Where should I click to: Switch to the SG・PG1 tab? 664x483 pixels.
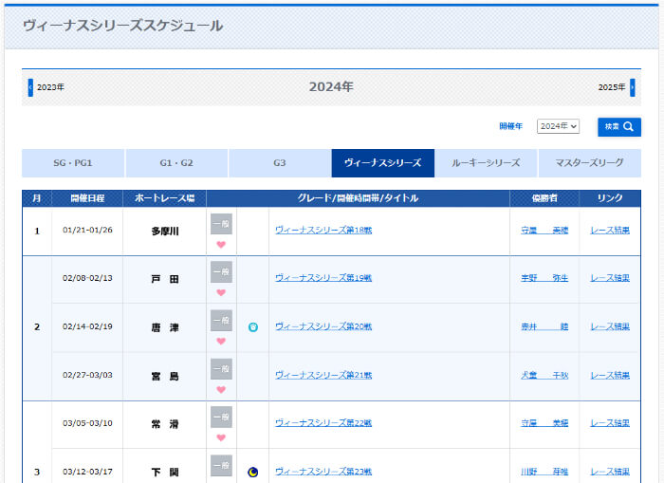click(73, 163)
